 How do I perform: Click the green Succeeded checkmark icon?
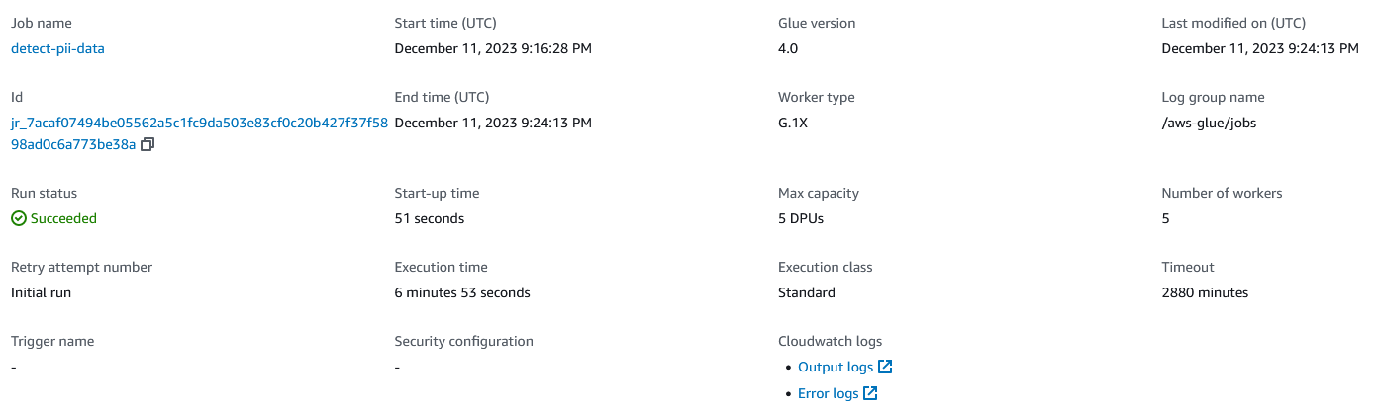point(19,218)
